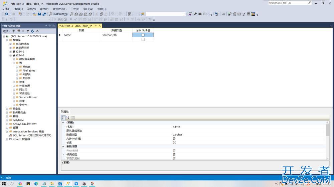The width and height of the screenshot is (334, 187).
Task: Expand the 标识规范 property row
Action: [63, 154]
